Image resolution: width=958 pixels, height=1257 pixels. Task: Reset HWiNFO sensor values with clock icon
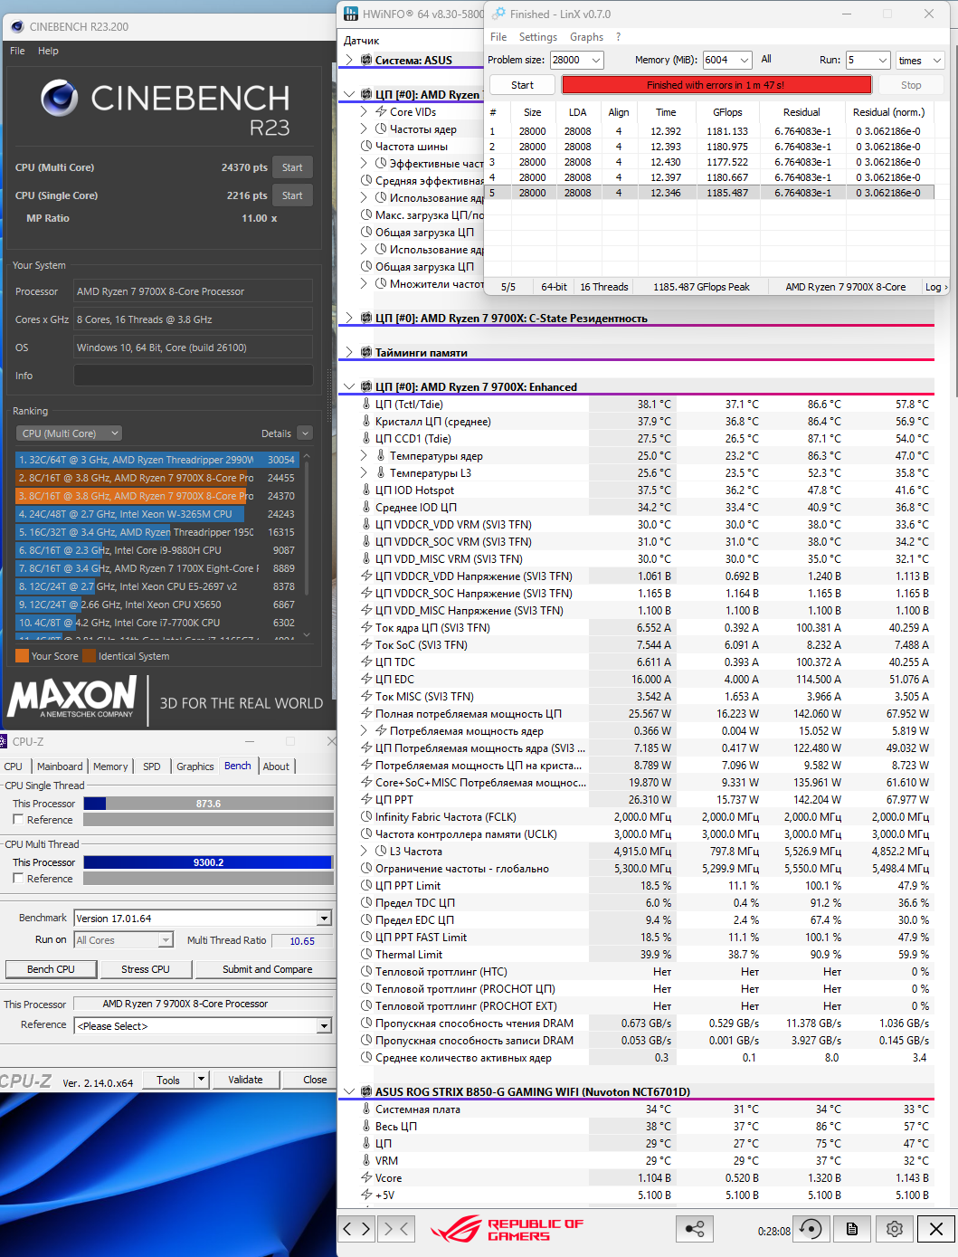[x=811, y=1229]
